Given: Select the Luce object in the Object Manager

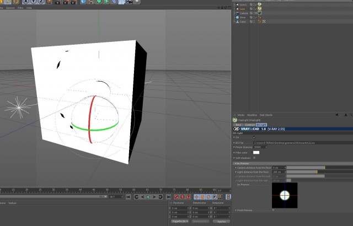Looking at the screenshot, I should (242, 9).
